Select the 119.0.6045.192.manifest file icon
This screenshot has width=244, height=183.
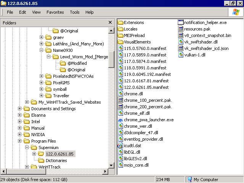(x=120, y=74)
